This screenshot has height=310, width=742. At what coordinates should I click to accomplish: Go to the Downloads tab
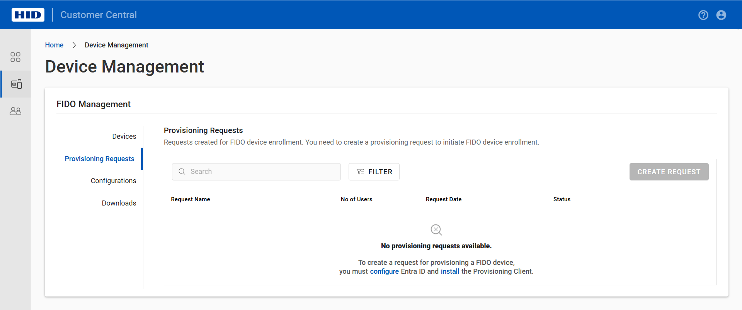click(x=119, y=203)
